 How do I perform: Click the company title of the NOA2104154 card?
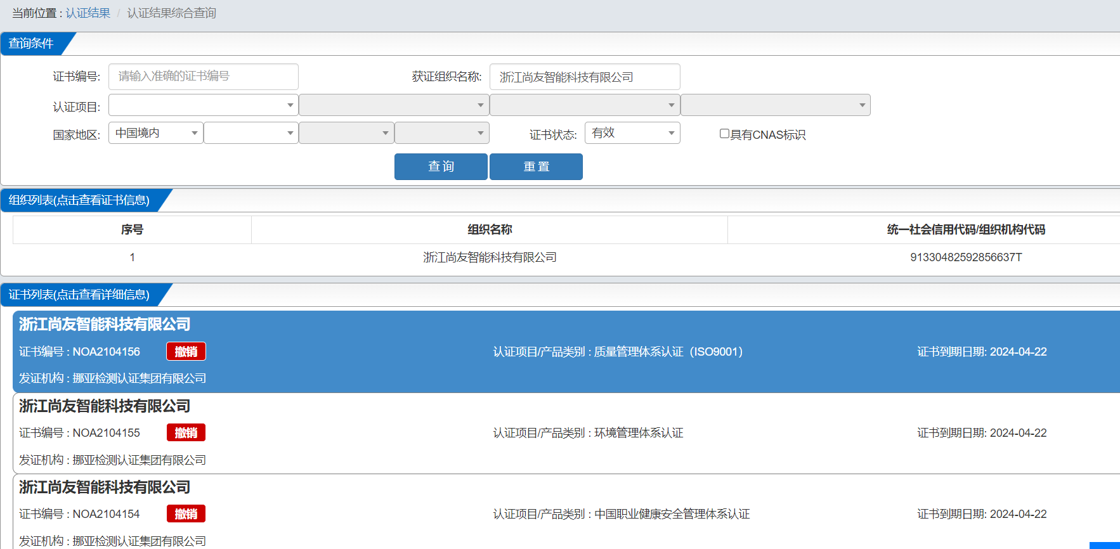(x=105, y=488)
